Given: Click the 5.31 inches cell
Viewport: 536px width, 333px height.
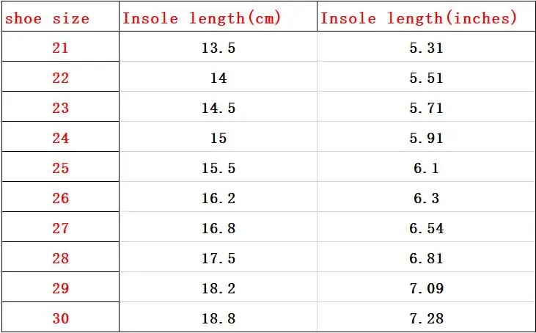Looking at the screenshot, I should (x=426, y=47).
